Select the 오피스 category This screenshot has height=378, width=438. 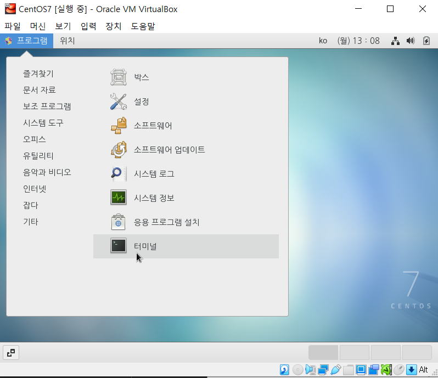(35, 139)
